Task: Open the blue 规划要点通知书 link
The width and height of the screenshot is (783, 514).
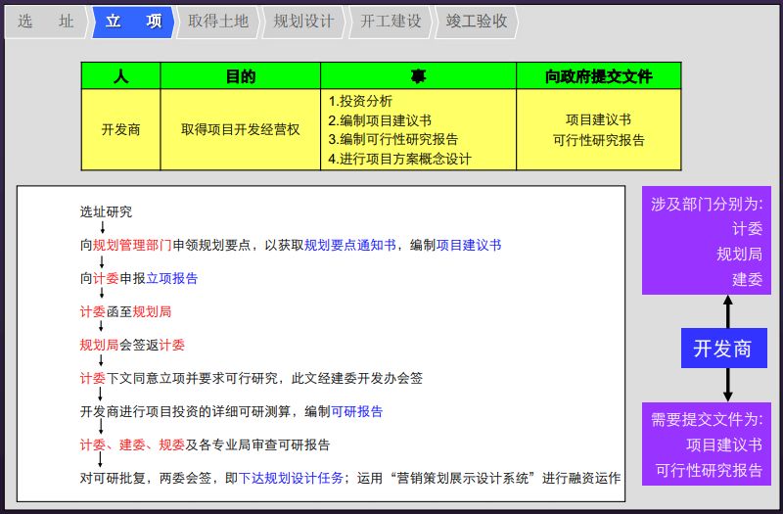Action: pos(349,246)
